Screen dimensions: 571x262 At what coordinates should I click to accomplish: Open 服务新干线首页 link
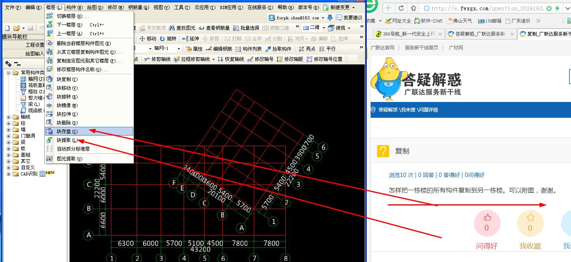(x=421, y=48)
